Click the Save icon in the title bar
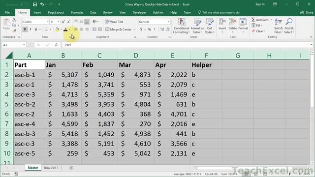315x177 pixels. [35, 4]
